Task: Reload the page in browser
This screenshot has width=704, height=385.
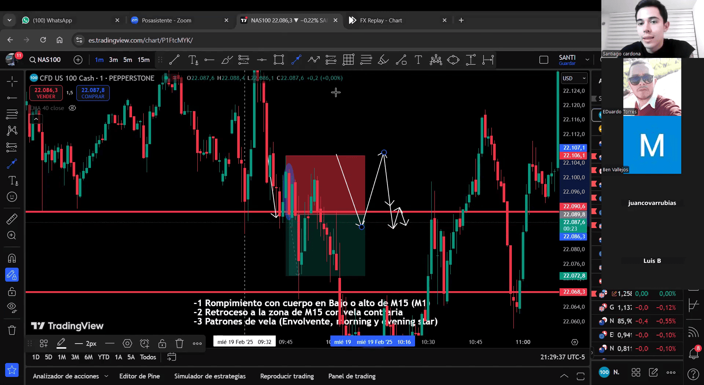Action: [x=43, y=40]
